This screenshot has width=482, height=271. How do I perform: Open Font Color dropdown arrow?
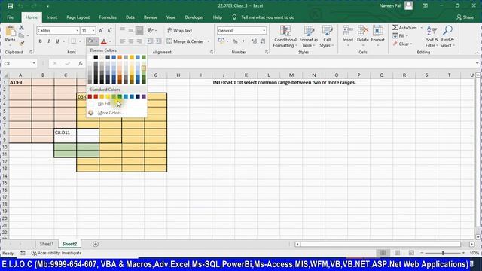pyautogui.click(x=110, y=41)
